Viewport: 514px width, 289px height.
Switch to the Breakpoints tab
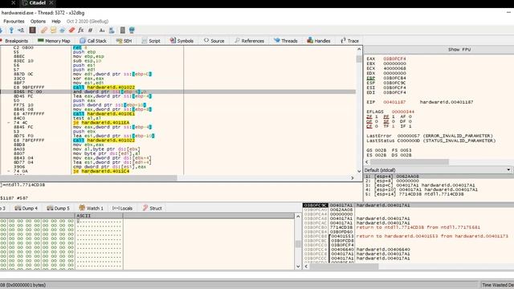14,41
